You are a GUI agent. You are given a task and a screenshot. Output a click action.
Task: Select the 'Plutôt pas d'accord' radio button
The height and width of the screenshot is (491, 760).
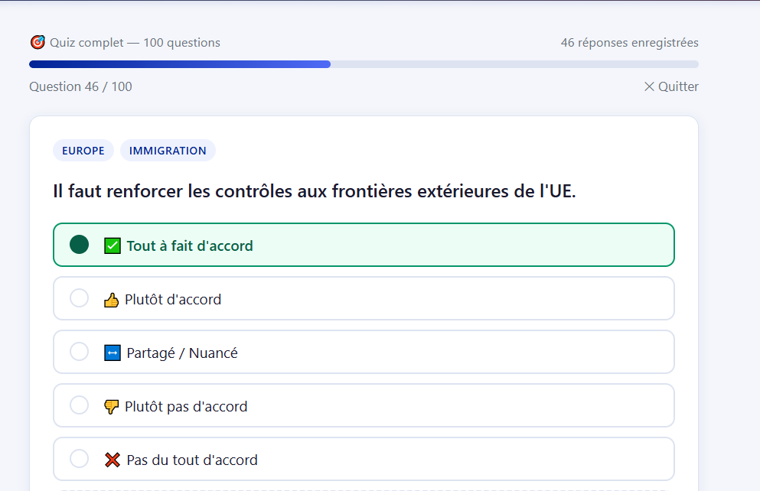click(x=80, y=405)
